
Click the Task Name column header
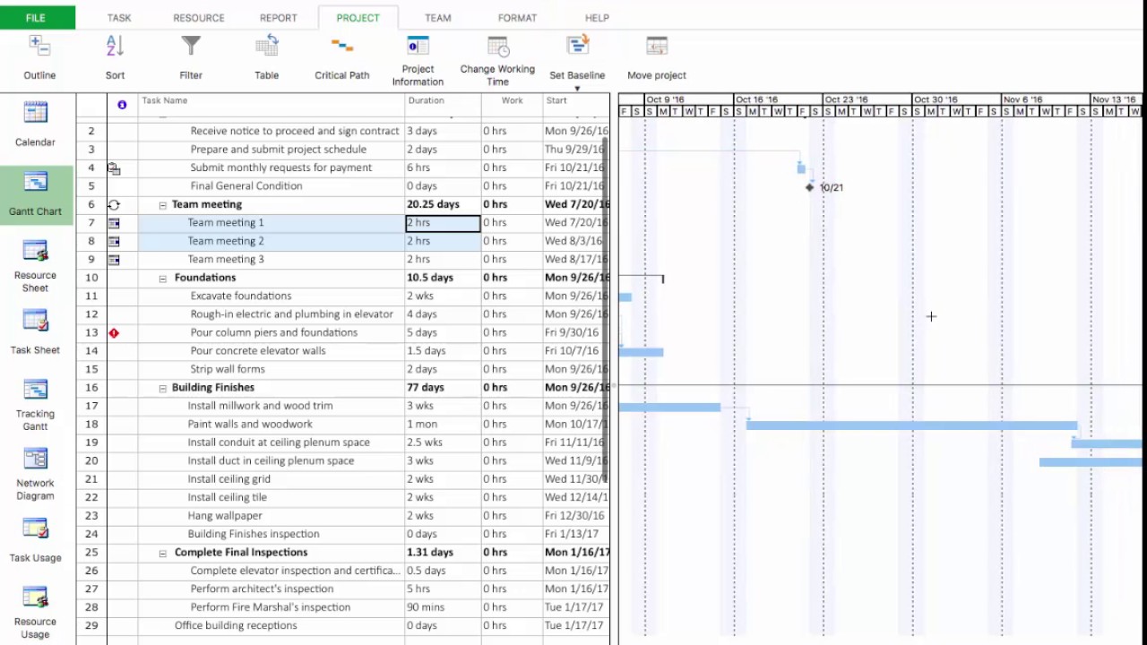(271, 105)
